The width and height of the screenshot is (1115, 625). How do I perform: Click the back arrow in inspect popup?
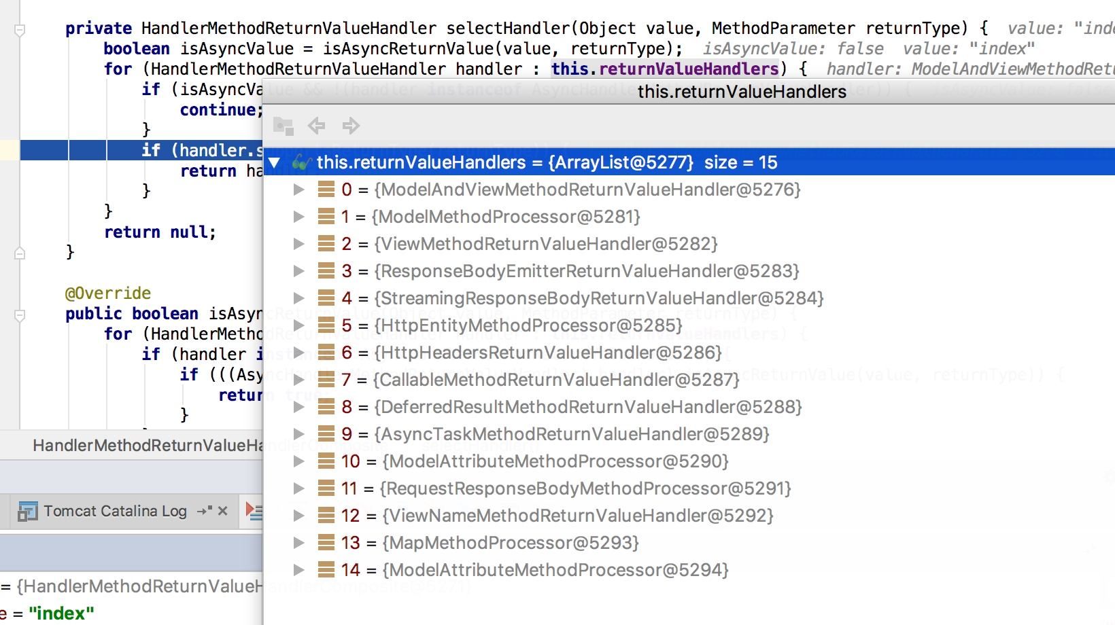pos(316,126)
